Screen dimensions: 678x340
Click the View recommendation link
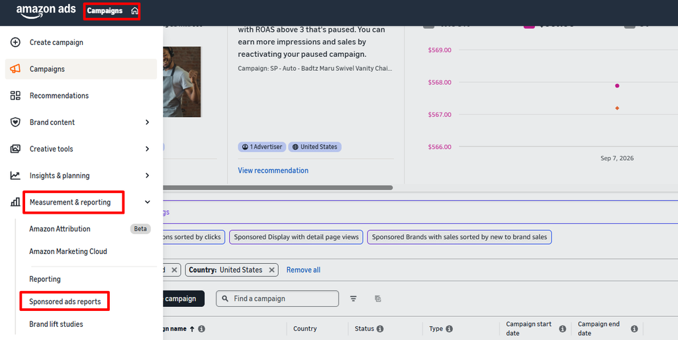click(273, 171)
